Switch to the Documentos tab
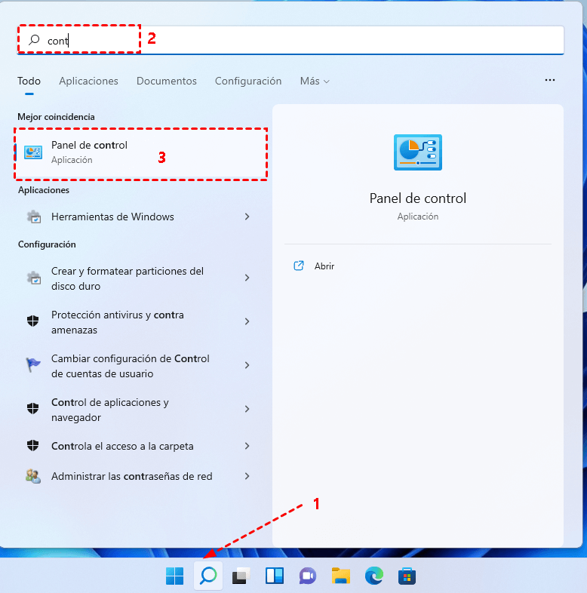Image resolution: width=587 pixels, height=593 pixels. coord(166,81)
